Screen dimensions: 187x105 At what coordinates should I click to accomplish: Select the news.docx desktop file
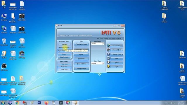[x=13, y=29]
